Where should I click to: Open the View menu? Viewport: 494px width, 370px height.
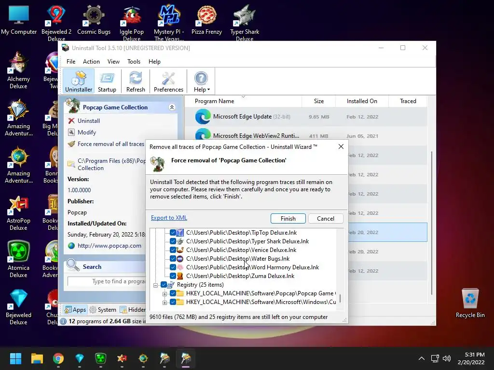(x=113, y=62)
